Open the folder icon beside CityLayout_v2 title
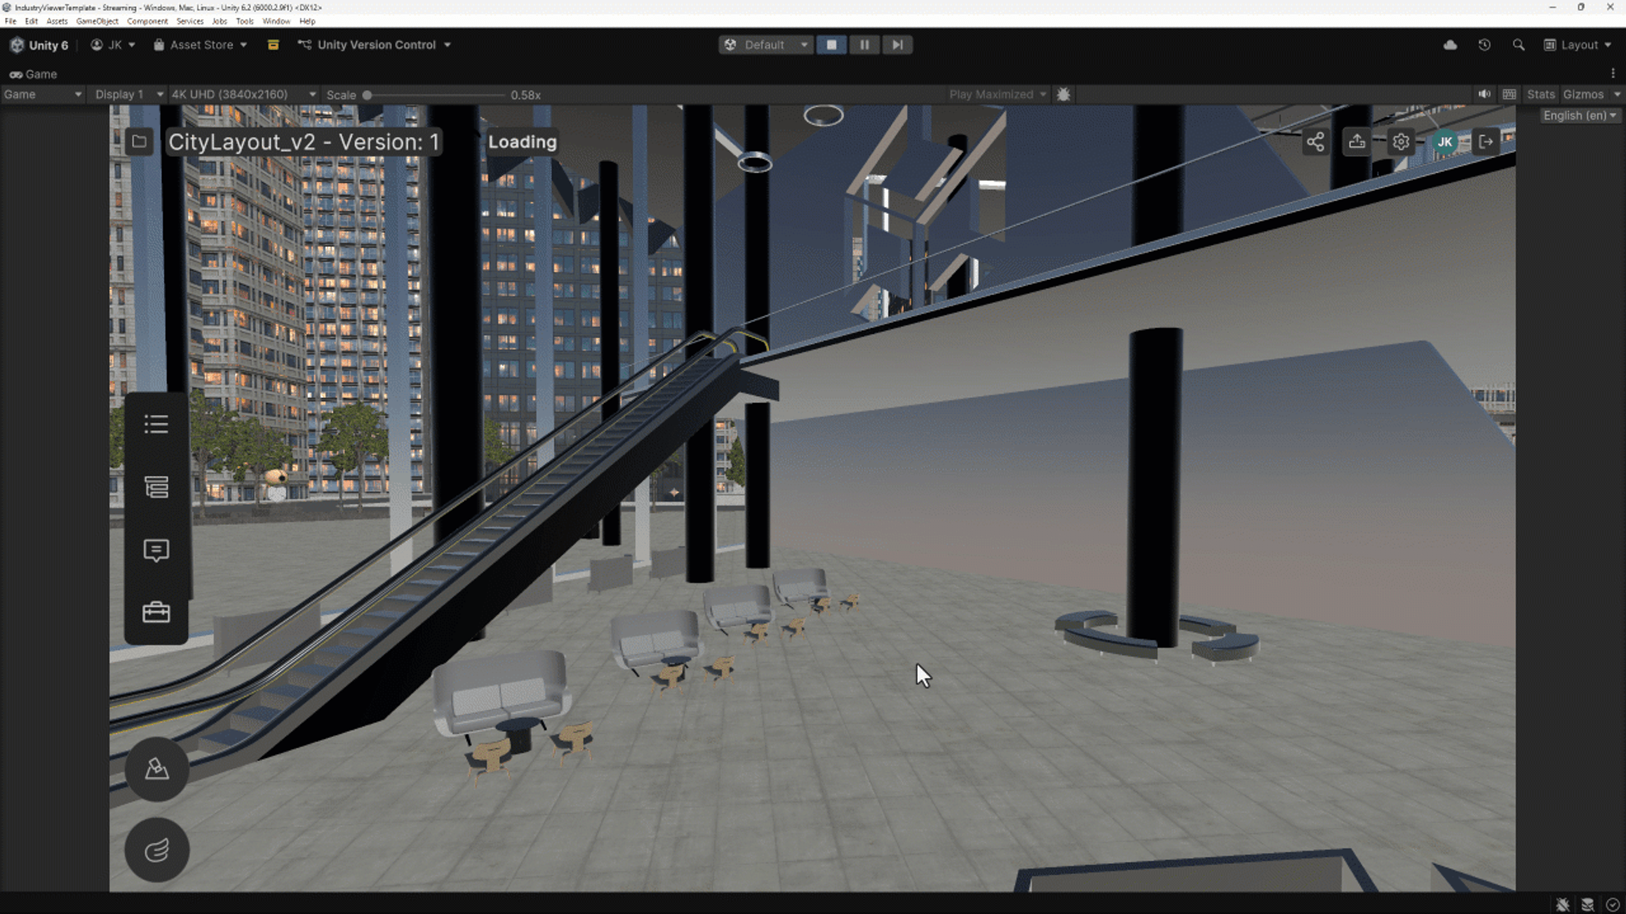This screenshot has height=914, width=1626. pos(139,142)
